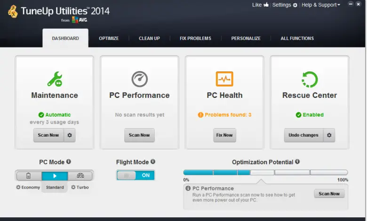Viewport: 367px width, 221px height.
Task: Toggle the Flight Mode ON switch
Action: [x=136, y=175]
